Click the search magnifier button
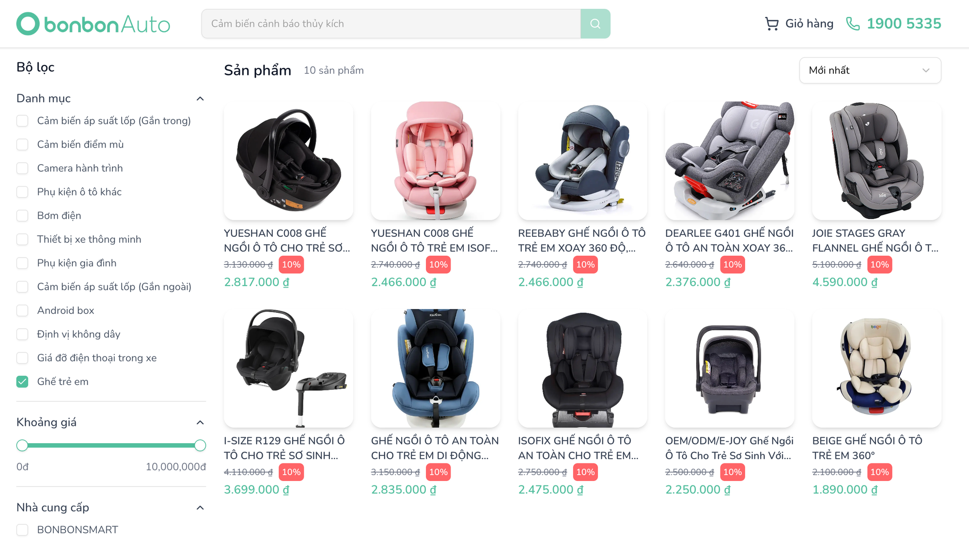The image size is (969, 541). click(x=595, y=24)
